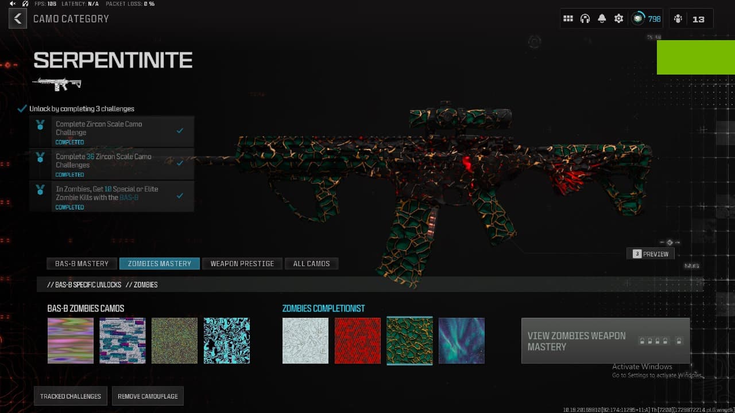This screenshot has height=413, width=735.
Task: Open Tracked Challenges
Action: (71, 396)
